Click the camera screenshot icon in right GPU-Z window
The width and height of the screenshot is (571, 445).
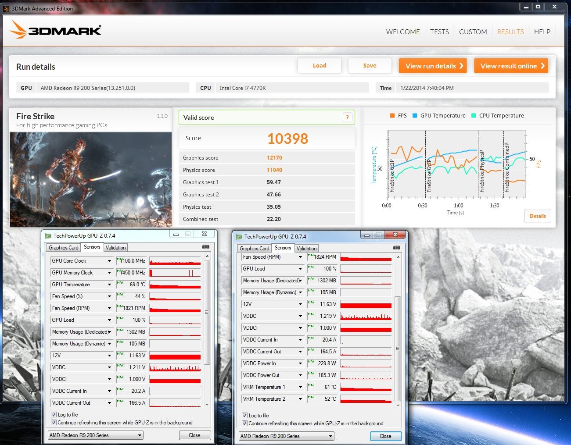(397, 248)
